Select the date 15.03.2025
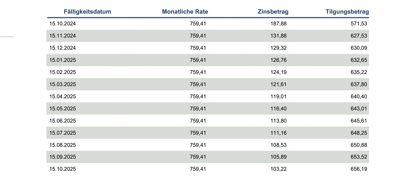The image size is (397, 177). [63, 84]
